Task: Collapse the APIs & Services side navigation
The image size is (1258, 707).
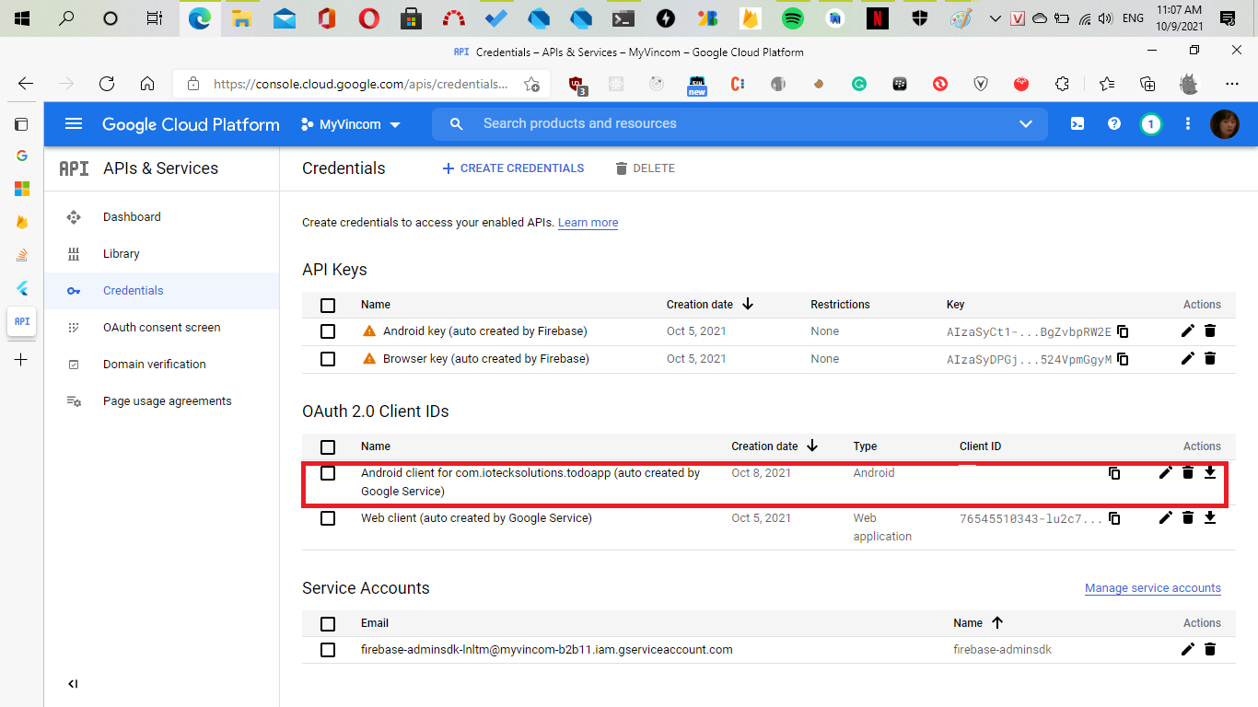Action: 74,684
